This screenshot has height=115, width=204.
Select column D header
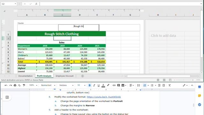[x=80, y=15]
